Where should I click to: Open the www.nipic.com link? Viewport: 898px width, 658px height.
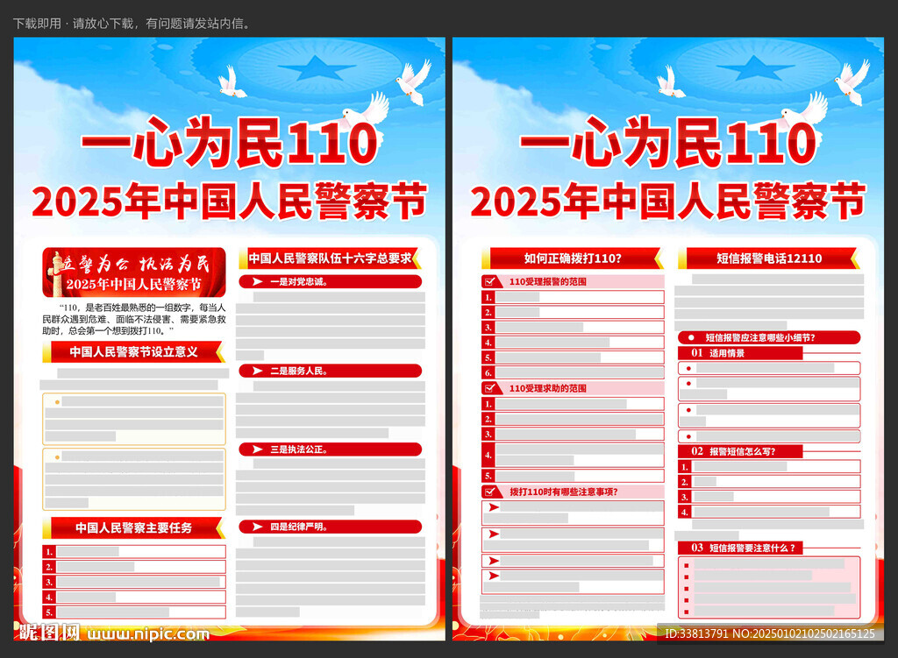149,633
